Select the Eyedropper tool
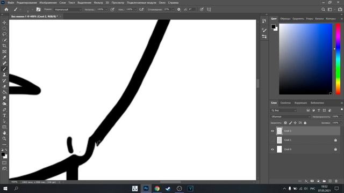This screenshot has height=193, width=344. click(x=4, y=57)
